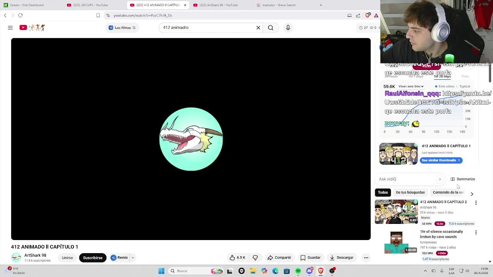Open File Explorer from the taskbar
Screen dimensions: 493x277
coord(253,271)
